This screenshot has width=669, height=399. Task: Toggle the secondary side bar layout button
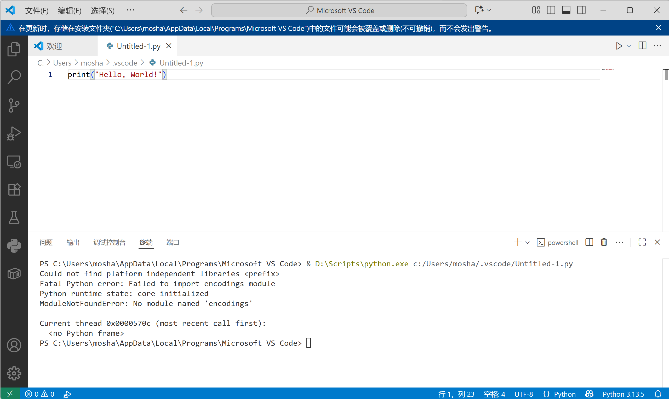pos(581,10)
